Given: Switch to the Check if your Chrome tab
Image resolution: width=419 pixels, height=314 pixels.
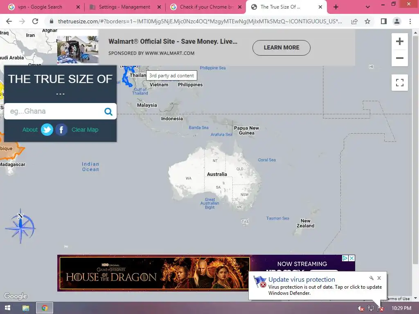Looking at the screenshot, I should click(x=206, y=7).
